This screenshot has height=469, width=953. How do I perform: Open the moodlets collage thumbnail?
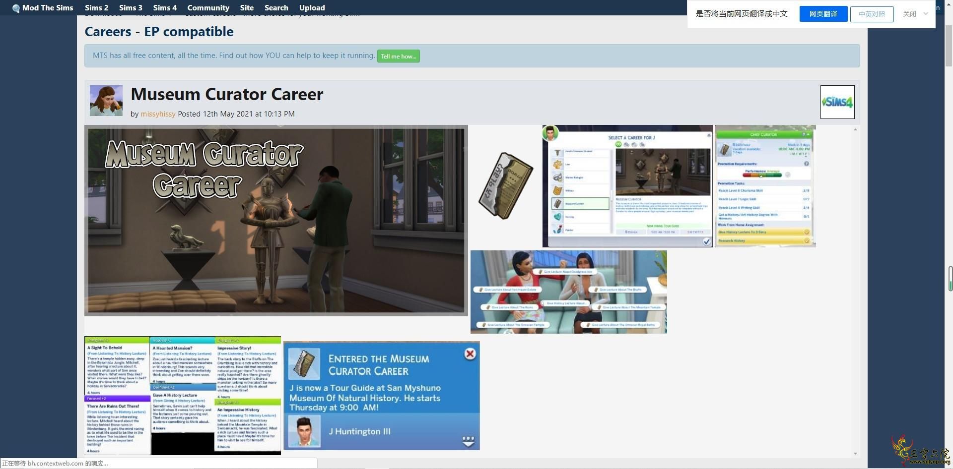[x=183, y=396]
